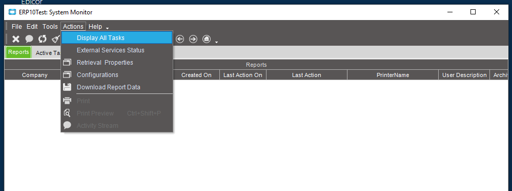The image size is (512, 191).
Task: Click the Download Report Data floppy icon
Action: point(67,87)
